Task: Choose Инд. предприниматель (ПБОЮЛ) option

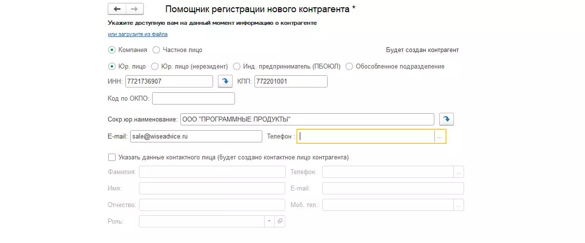Action: [237, 66]
